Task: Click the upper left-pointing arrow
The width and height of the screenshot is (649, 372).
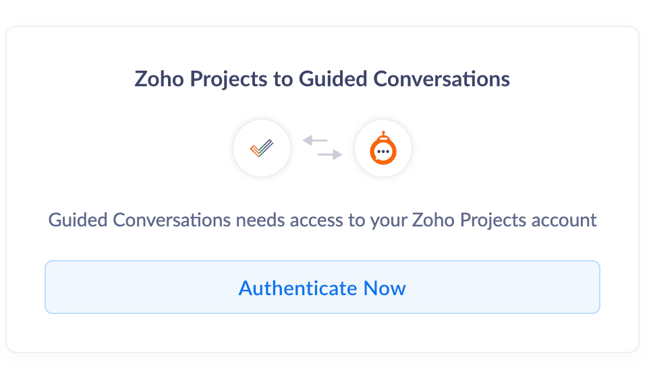Action: coord(314,141)
